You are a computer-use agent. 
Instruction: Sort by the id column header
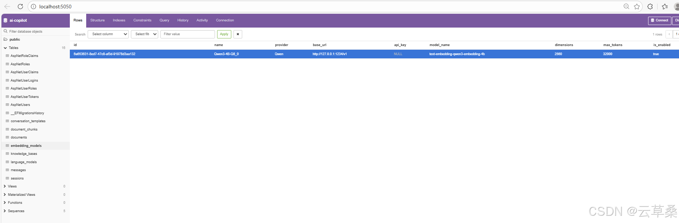pos(75,45)
